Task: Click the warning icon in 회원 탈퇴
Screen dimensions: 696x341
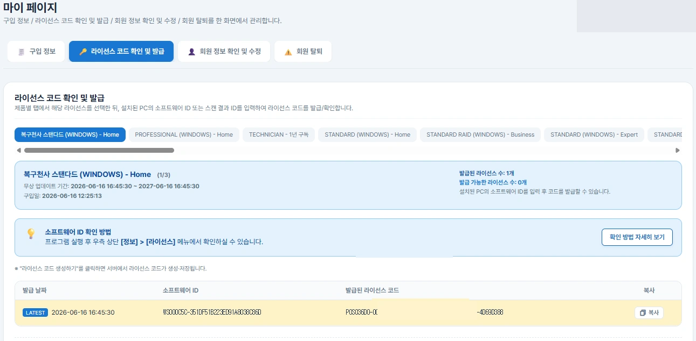Action: point(288,52)
